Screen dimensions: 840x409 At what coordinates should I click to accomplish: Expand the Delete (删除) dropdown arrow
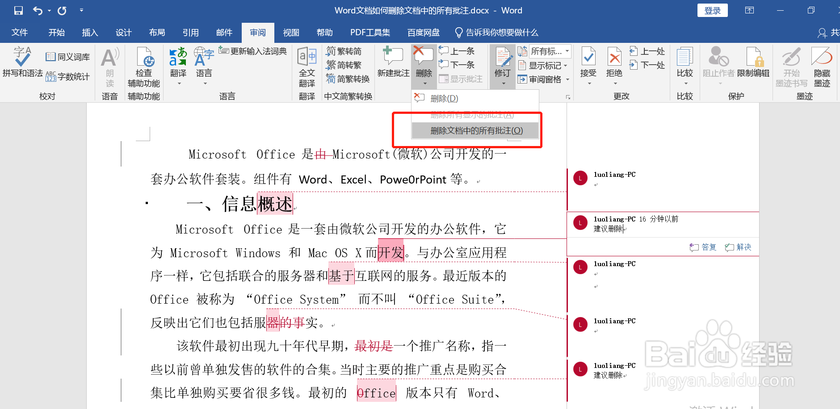click(424, 83)
